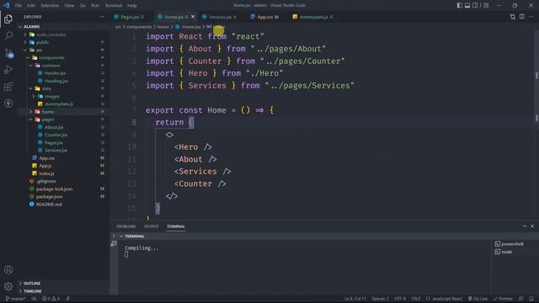
Task: Click the VS Code logo in the title bar
Action: (6, 5)
